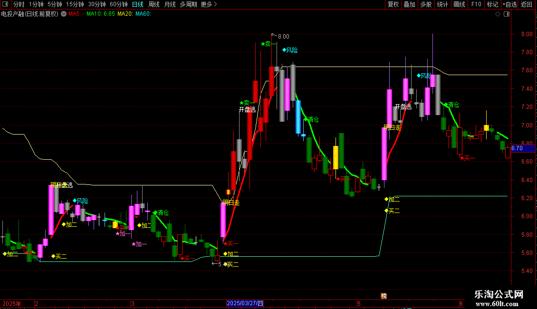Select the 日线 daily tab
The image size is (537, 309).
tap(138, 4)
